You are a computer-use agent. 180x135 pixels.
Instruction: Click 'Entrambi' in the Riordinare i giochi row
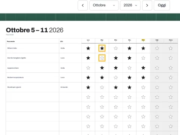point(64,87)
